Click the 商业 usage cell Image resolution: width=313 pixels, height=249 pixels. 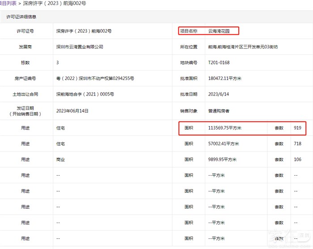tap(61, 160)
